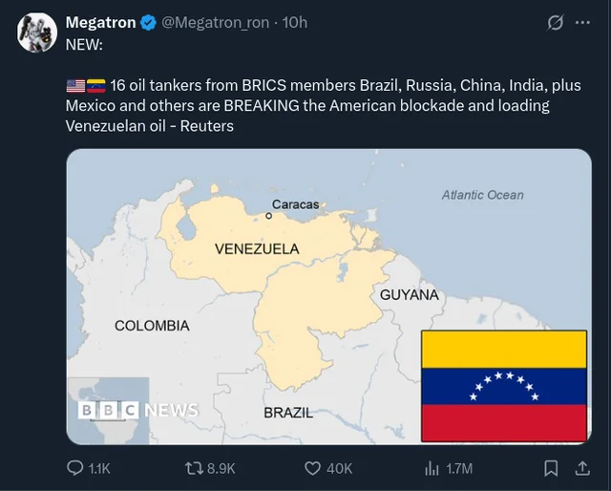Click the Megatron profile avatar
Screen dimensions: 611x491
point(34,32)
